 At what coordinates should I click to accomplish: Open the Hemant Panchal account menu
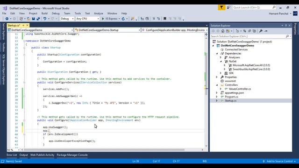coord(280,14)
